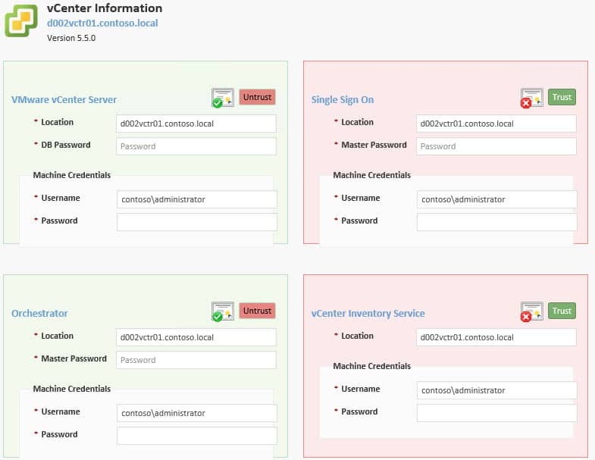This screenshot has width=595, height=460.
Task: Click Trust for Single Sign On
Action: pyautogui.click(x=562, y=97)
